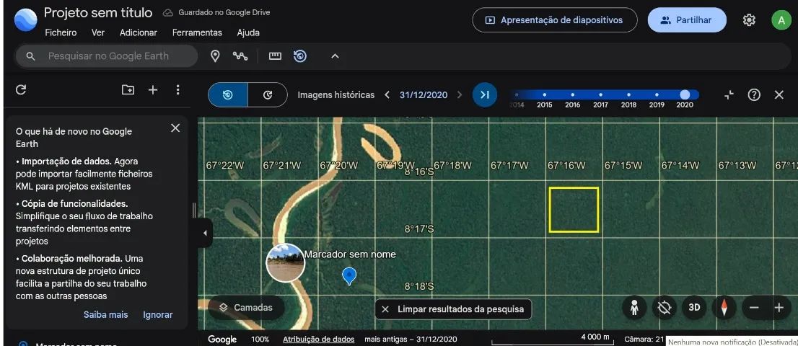Open the Ajuda menu

(x=248, y=32)
